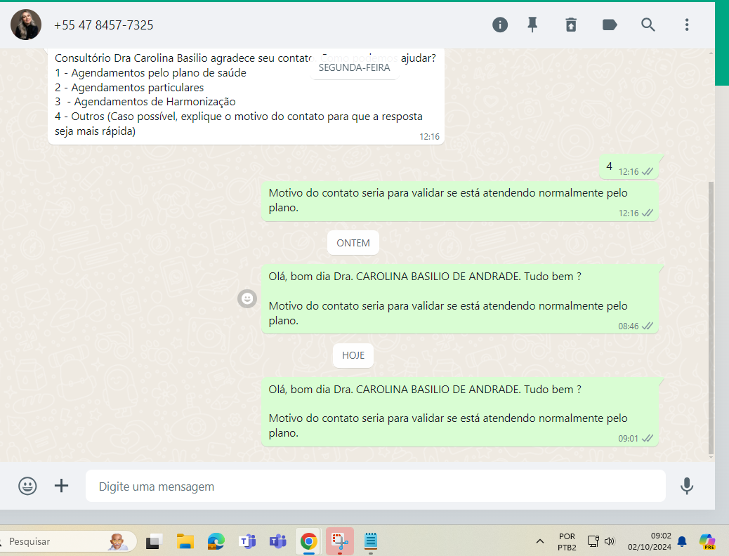Click phone number +55 47 8457-7325 header

(x=104, y=25)
